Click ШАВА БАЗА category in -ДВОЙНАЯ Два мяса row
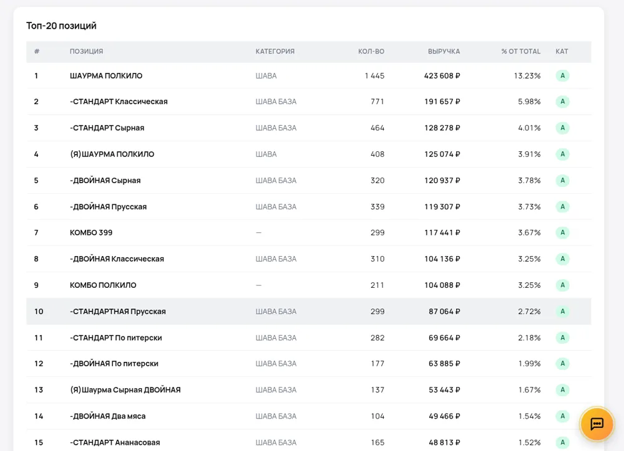Screen dimensions: 624x451 276,416
